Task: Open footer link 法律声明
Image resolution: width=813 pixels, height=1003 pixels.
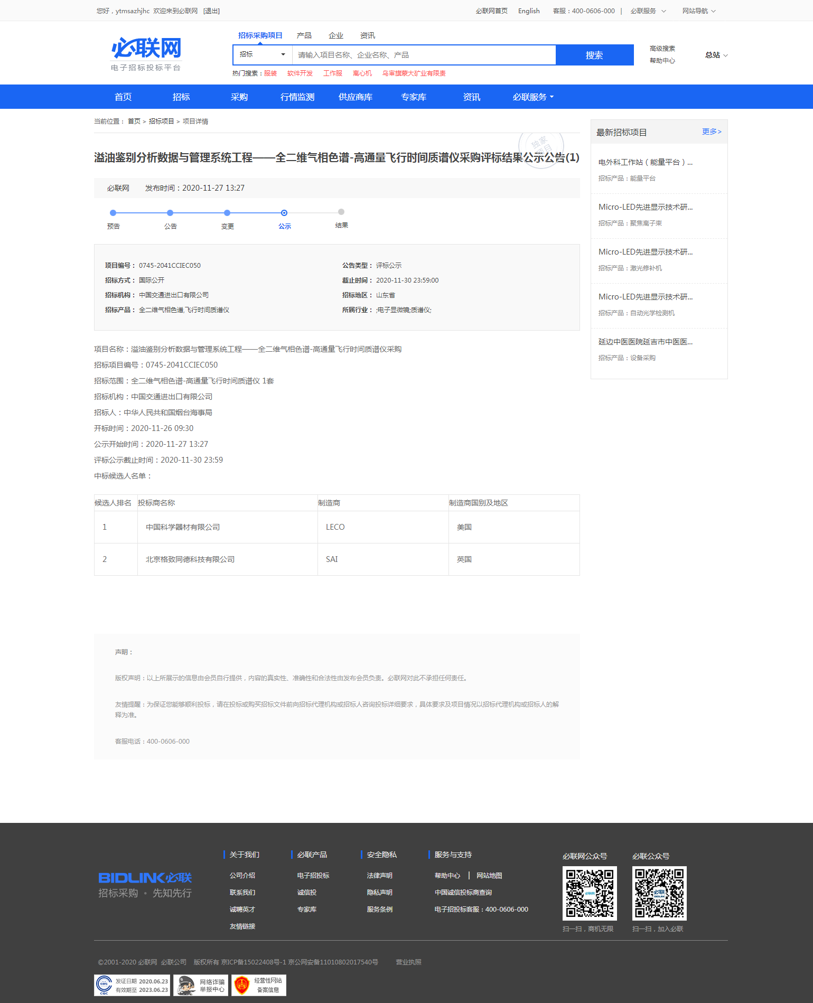Action: click(x=380, y=875)
